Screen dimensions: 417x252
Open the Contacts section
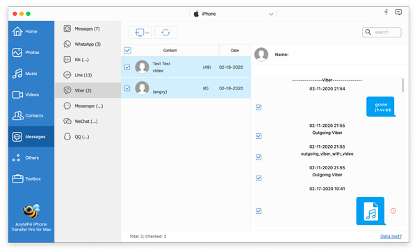coord(31,115)
